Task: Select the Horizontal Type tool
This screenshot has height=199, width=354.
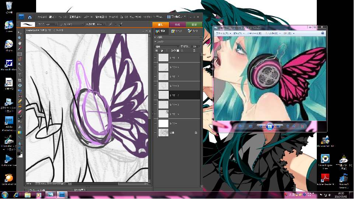Action: (20, 75)
